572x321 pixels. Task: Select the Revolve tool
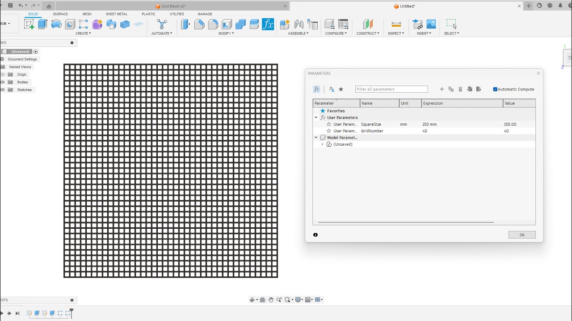pyautogui.click(x=56, y=25)
